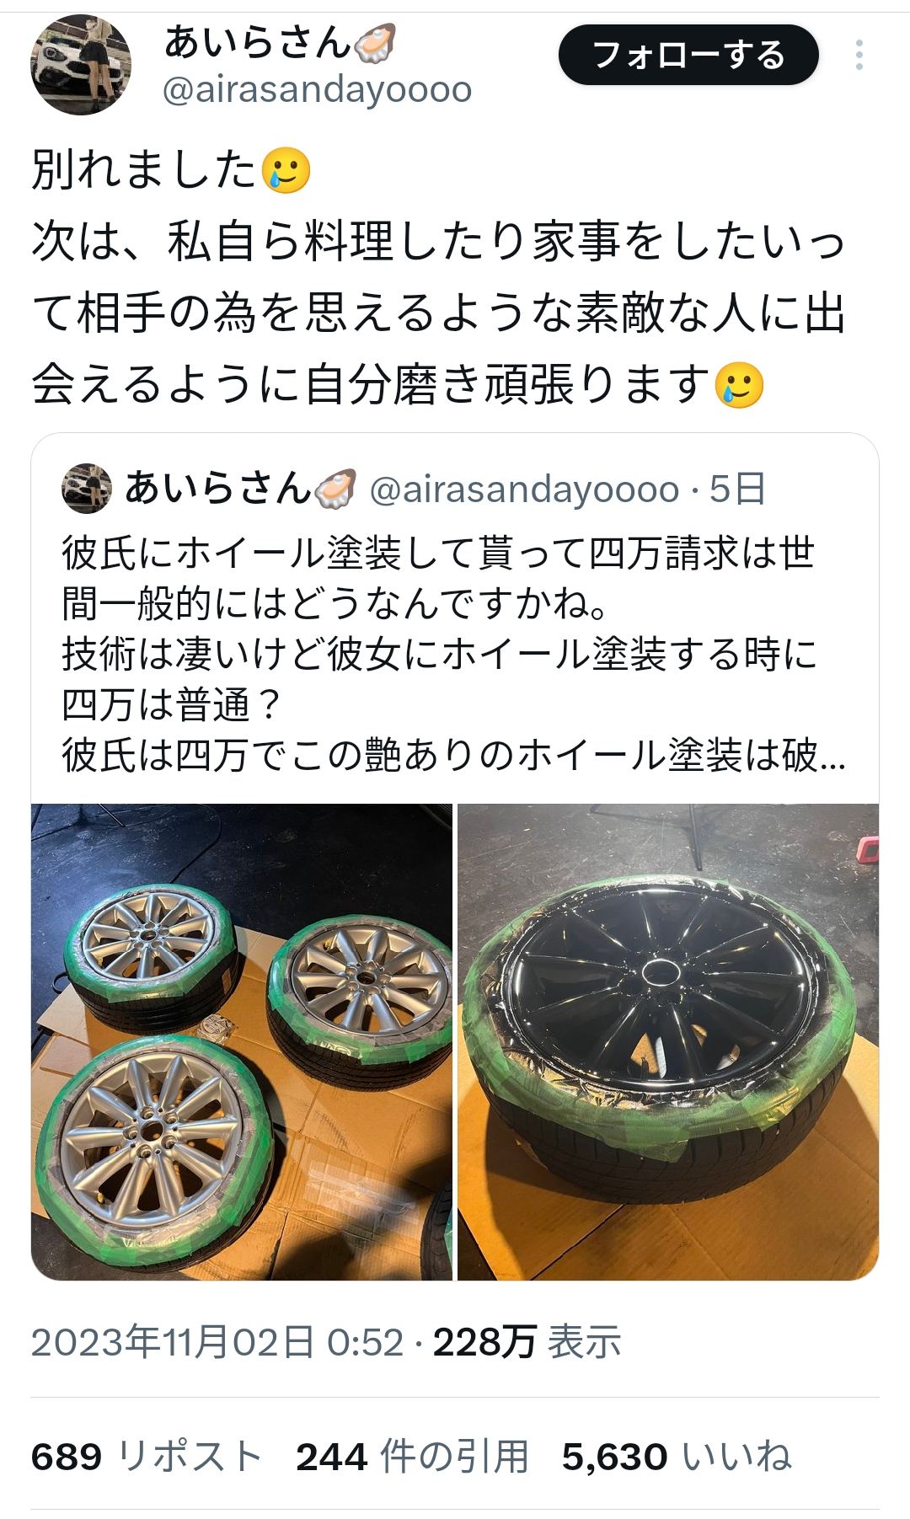
Task: Tap the main tweet text paragraph
Action: [440, 278]
